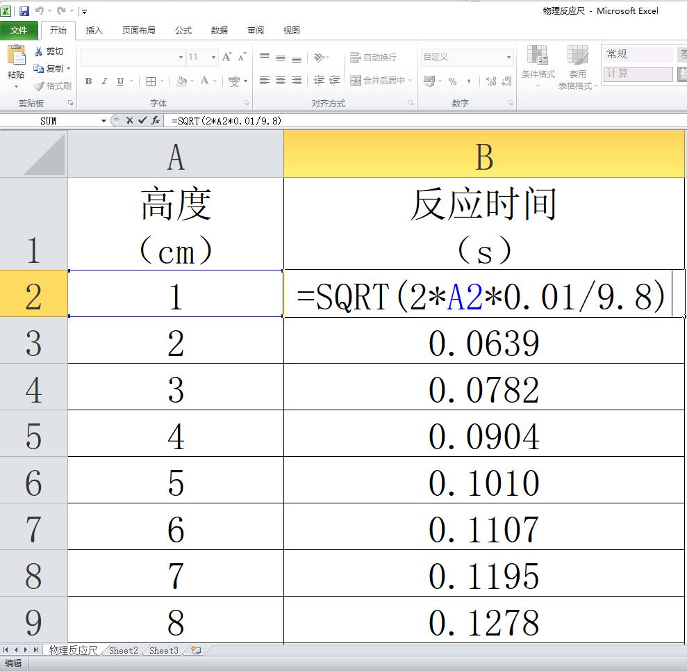This screenshot has height=671, width=687.
Task: Select Center horizontal alignment
Action: pyautogui.click(x=281, y=80)
